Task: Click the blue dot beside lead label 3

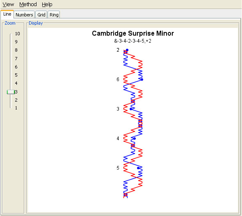Action: [131, 109]
